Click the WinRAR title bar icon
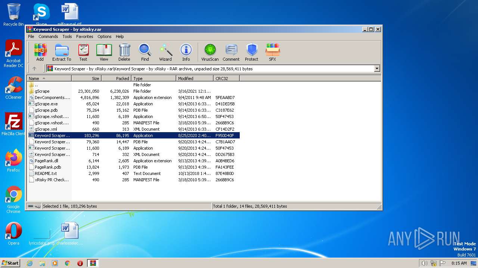 (30, 29)
